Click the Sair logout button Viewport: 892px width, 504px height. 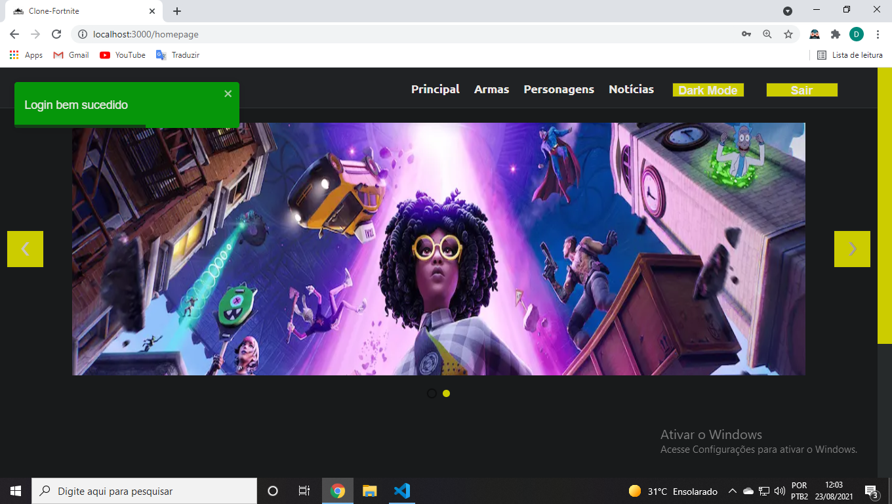pos(802,91)
